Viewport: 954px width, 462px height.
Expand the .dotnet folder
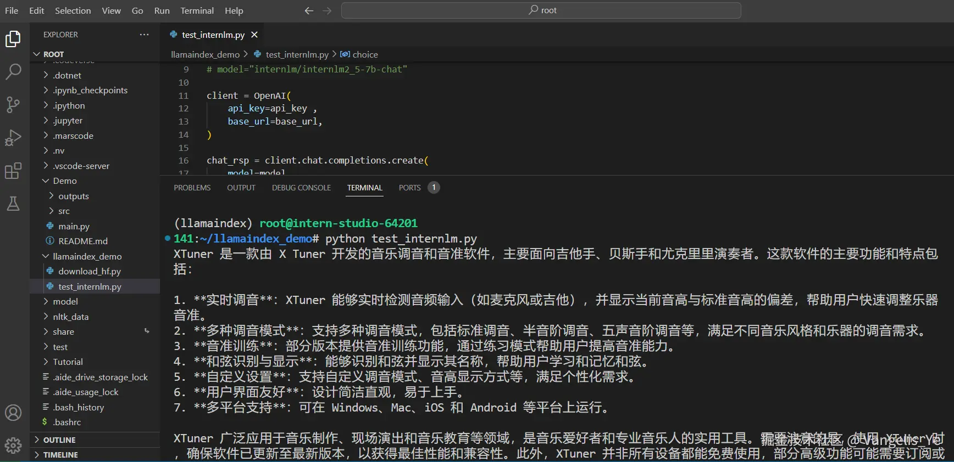[x=46, y=75]
